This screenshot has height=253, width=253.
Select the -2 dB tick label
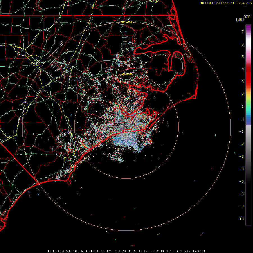pos(241,144)
